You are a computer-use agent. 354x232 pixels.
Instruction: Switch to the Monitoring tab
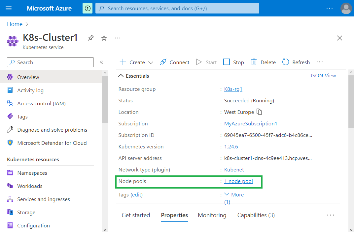point(212,215)
